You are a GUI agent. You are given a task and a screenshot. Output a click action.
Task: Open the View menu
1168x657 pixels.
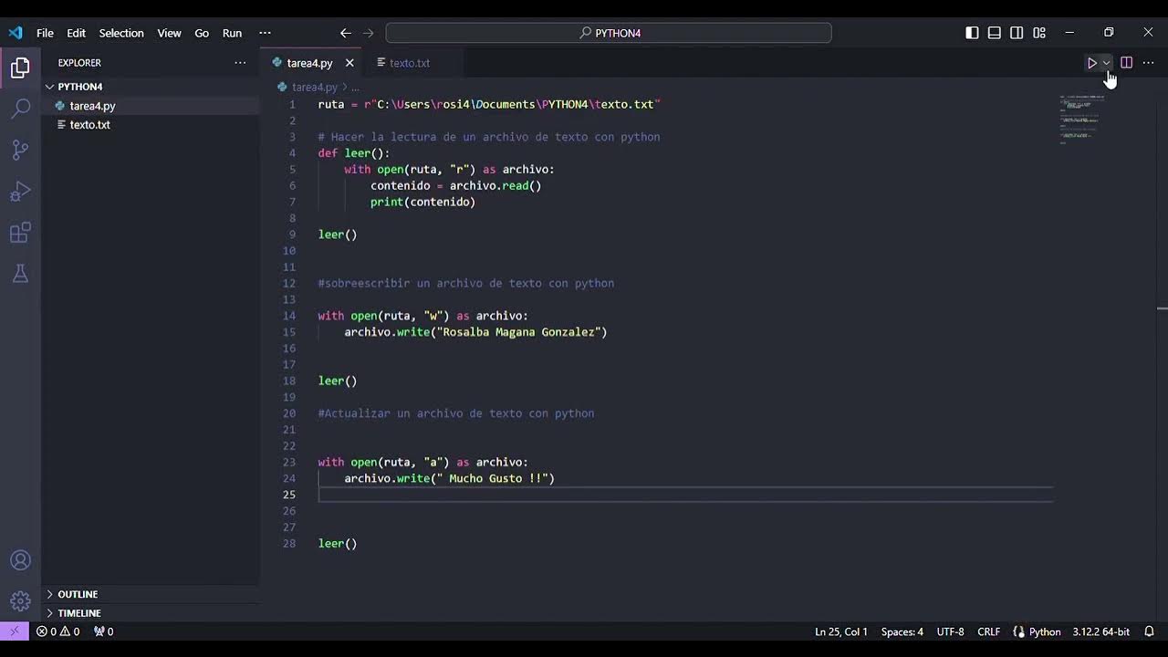pos(170,33)
